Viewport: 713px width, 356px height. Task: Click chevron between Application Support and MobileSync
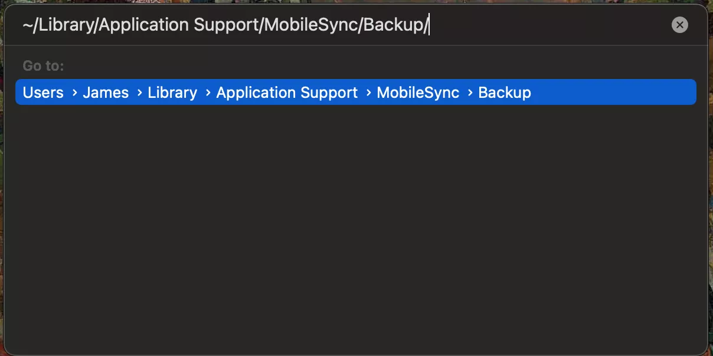[x=368, y=93]
